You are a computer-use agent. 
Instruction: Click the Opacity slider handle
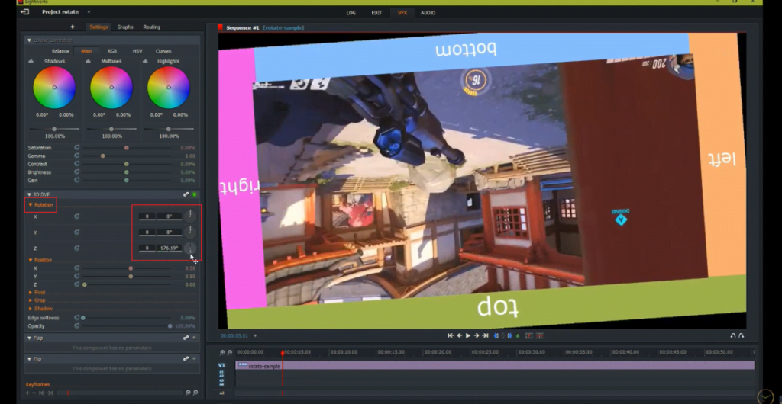[170, 326]
